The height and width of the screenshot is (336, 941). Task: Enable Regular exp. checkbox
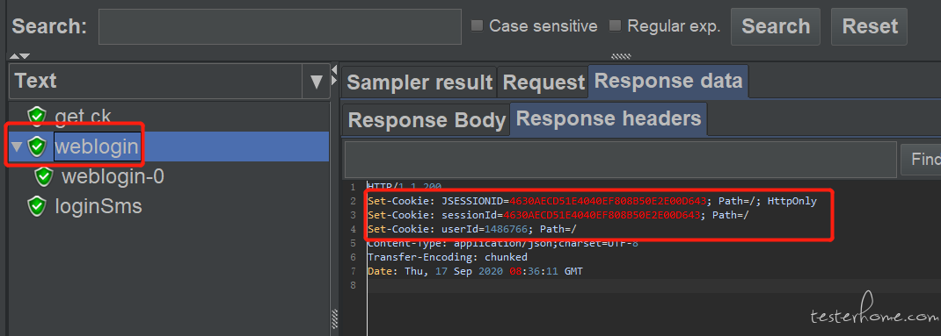pos(615,25)
